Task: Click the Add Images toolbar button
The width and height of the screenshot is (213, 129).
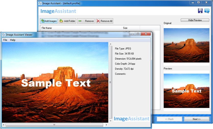Action: (x=49, y=21)
